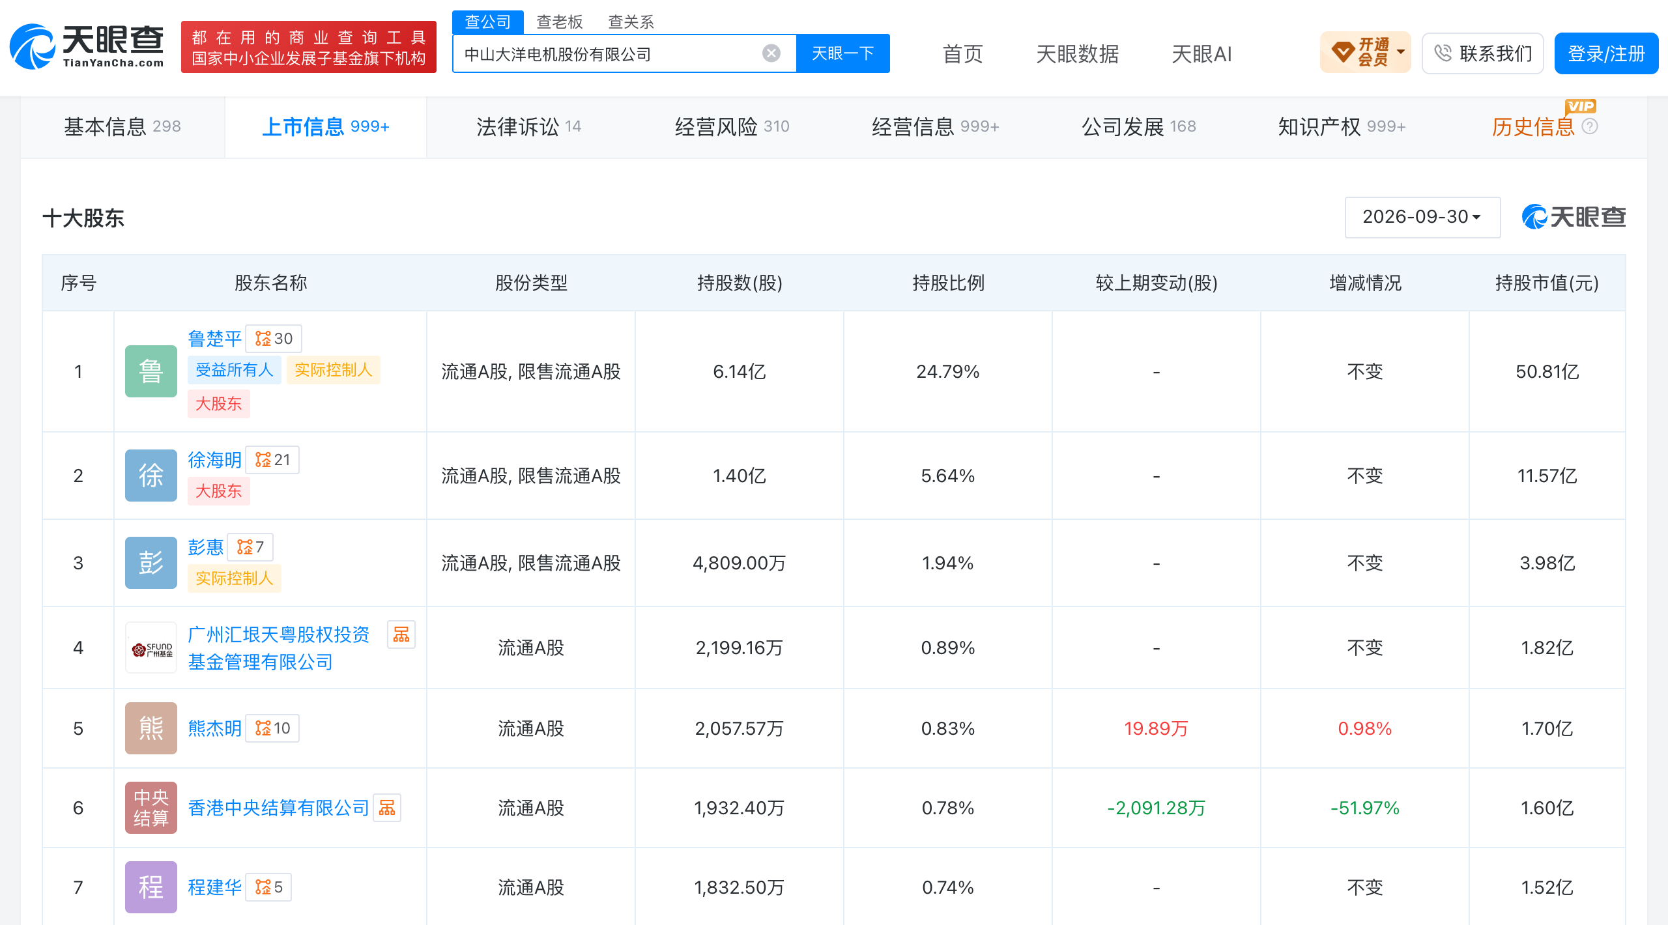
Task: Open the 经营风险 tab
Action: [732, 127]
